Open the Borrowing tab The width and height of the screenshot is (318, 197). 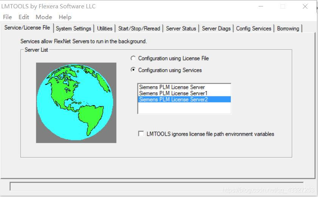click(x=288, y=29)
